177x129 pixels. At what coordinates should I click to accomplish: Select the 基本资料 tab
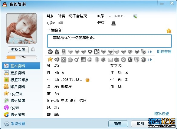tap(21, 66)
